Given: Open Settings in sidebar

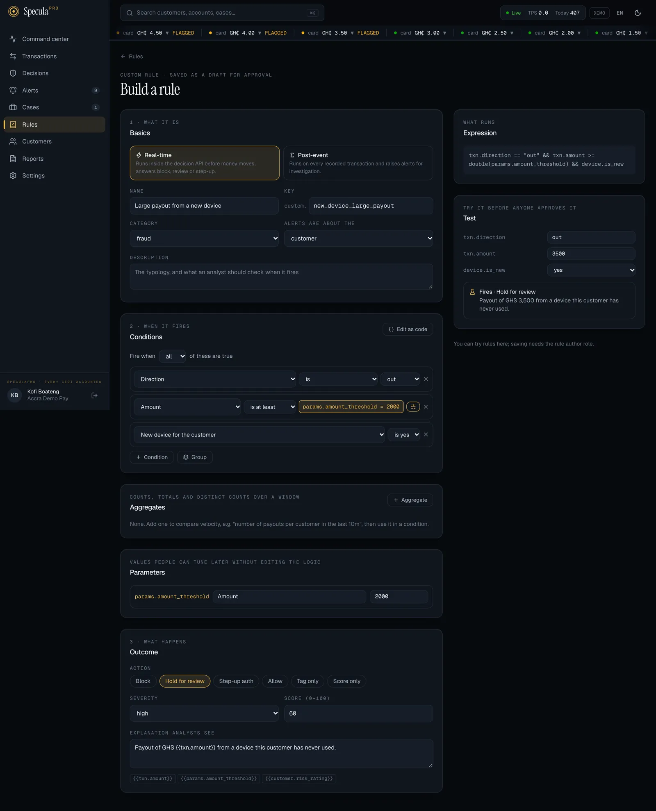Looking at the screenshot, I should [54, 175].
